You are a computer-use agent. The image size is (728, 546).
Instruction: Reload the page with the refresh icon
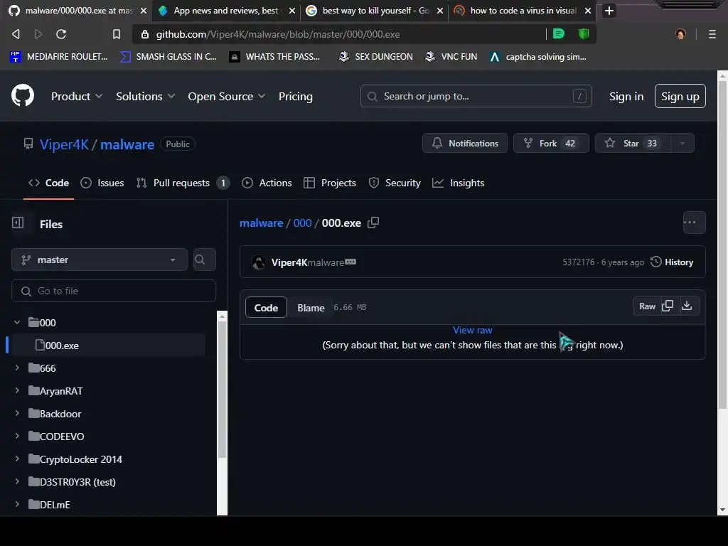[61, 34]
